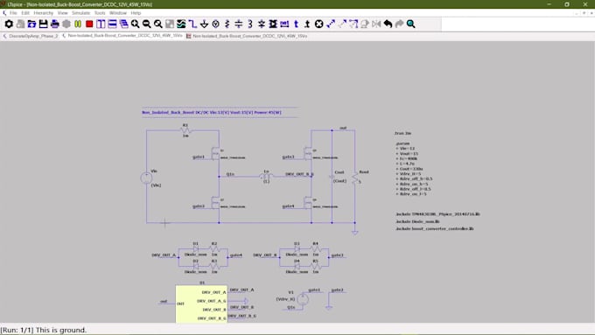Click the yellow U1 controller block
Viewport: 595px width, 335px height.
[x=201, y=304]
